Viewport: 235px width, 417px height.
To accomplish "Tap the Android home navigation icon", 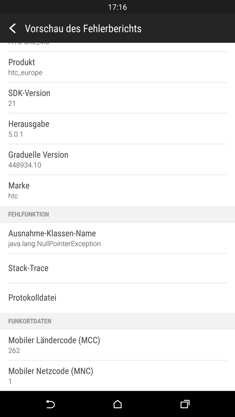I will click(117, 404).
